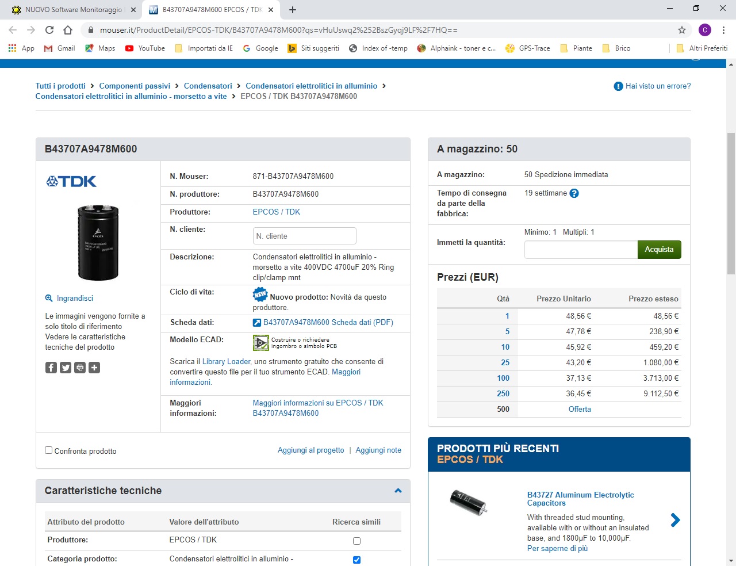Open the Brico bookmark folder
736x566 pixels.
coord(616,48)
